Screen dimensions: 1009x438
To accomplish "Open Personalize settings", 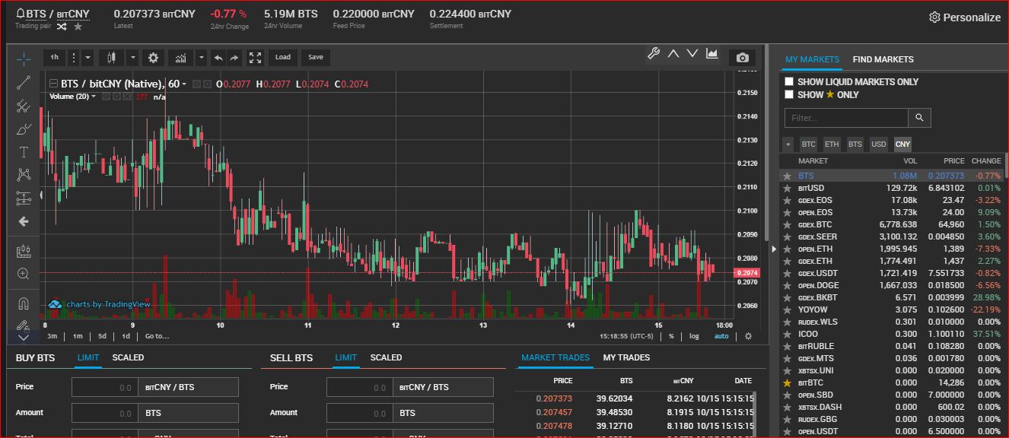I will [965, 17].
